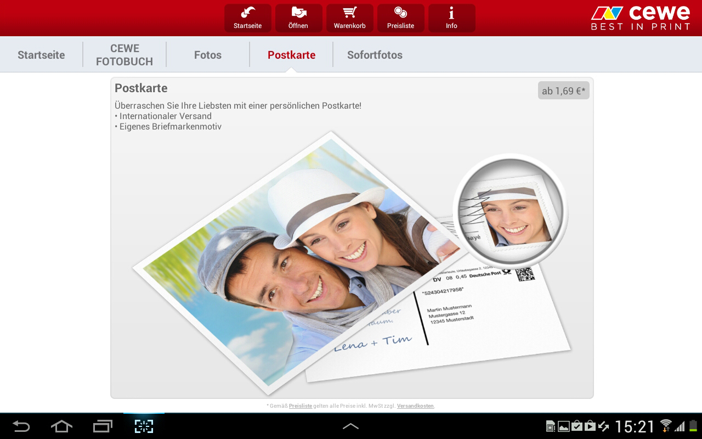Screen dimensions: 702x439
Task: Open the Preisliste footnote link
Action: [x=301, y=406]
